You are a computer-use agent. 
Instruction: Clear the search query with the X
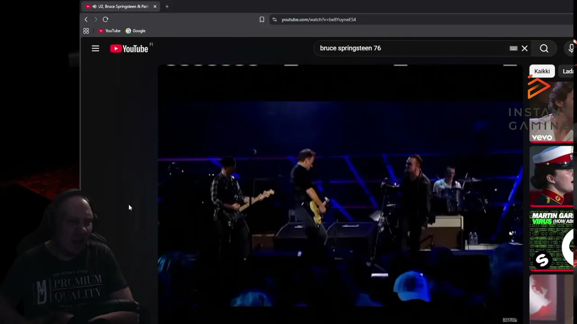point(525,48)
